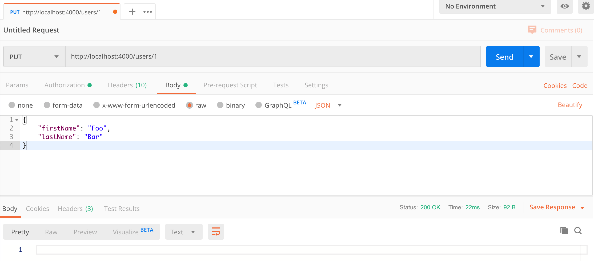The width and height of the screenshot is (594, 261).
Task: Copy response body to clipboard icon
Action: pyautogui.click(x=564, y=231)
